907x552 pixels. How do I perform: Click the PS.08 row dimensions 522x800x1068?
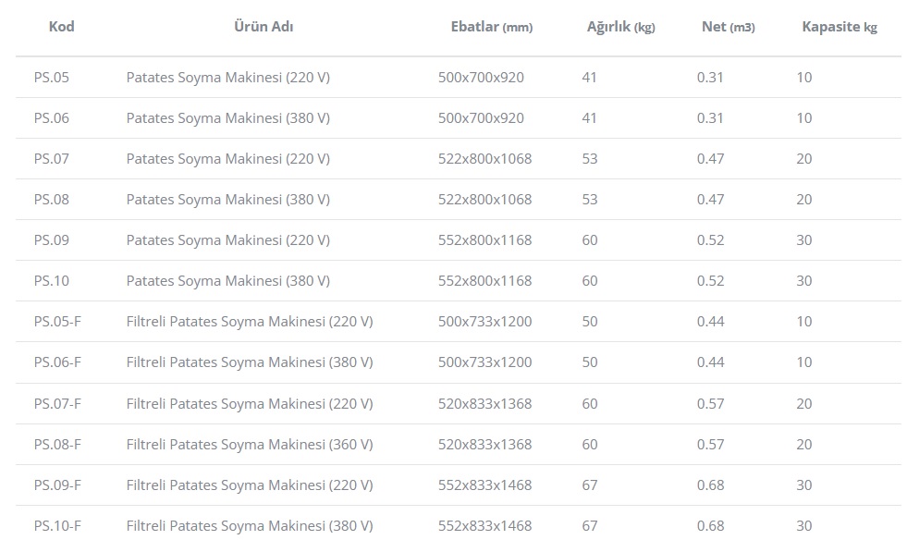[x=484, y=200]
